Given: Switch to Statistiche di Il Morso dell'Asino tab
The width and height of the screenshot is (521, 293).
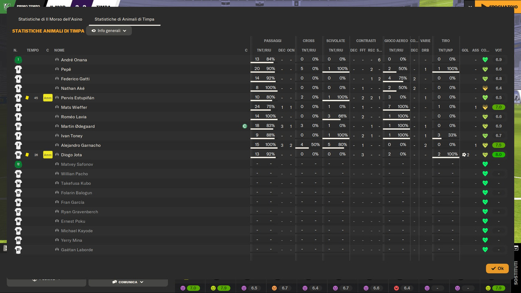Looking at the screenshot, I should 50,19.
